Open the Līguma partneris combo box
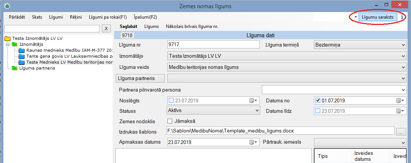This screenshot has width=411, height=163. (x=286, y=79)
